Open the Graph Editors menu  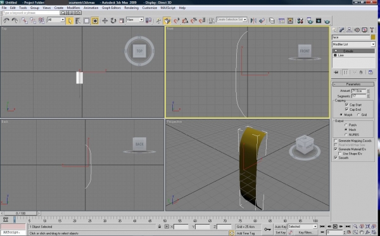coord(111,8)
